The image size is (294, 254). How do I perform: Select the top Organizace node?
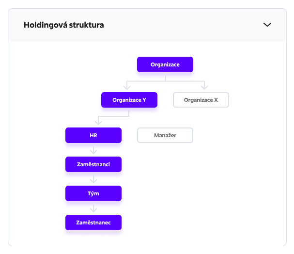[x=165, y=64]
